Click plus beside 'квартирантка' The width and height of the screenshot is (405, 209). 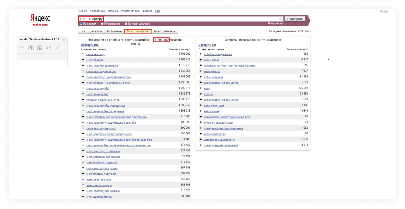click(201, 71)
